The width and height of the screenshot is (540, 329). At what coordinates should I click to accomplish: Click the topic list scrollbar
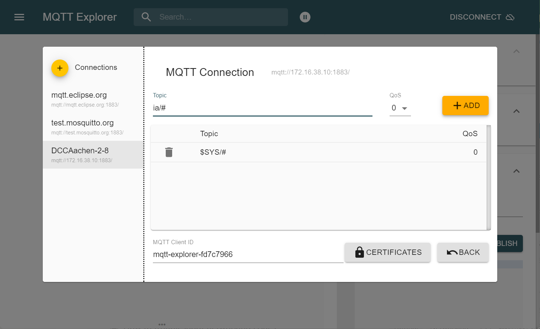pos(489,178)
